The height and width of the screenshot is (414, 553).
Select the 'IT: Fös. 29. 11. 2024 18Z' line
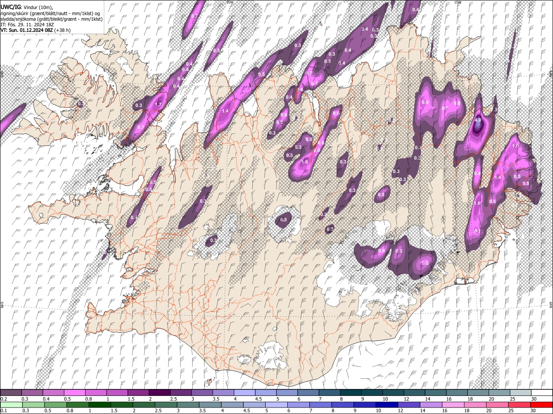click(27, 25)
